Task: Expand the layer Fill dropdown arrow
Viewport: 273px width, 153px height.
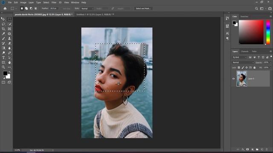Action: coord(270,68)
